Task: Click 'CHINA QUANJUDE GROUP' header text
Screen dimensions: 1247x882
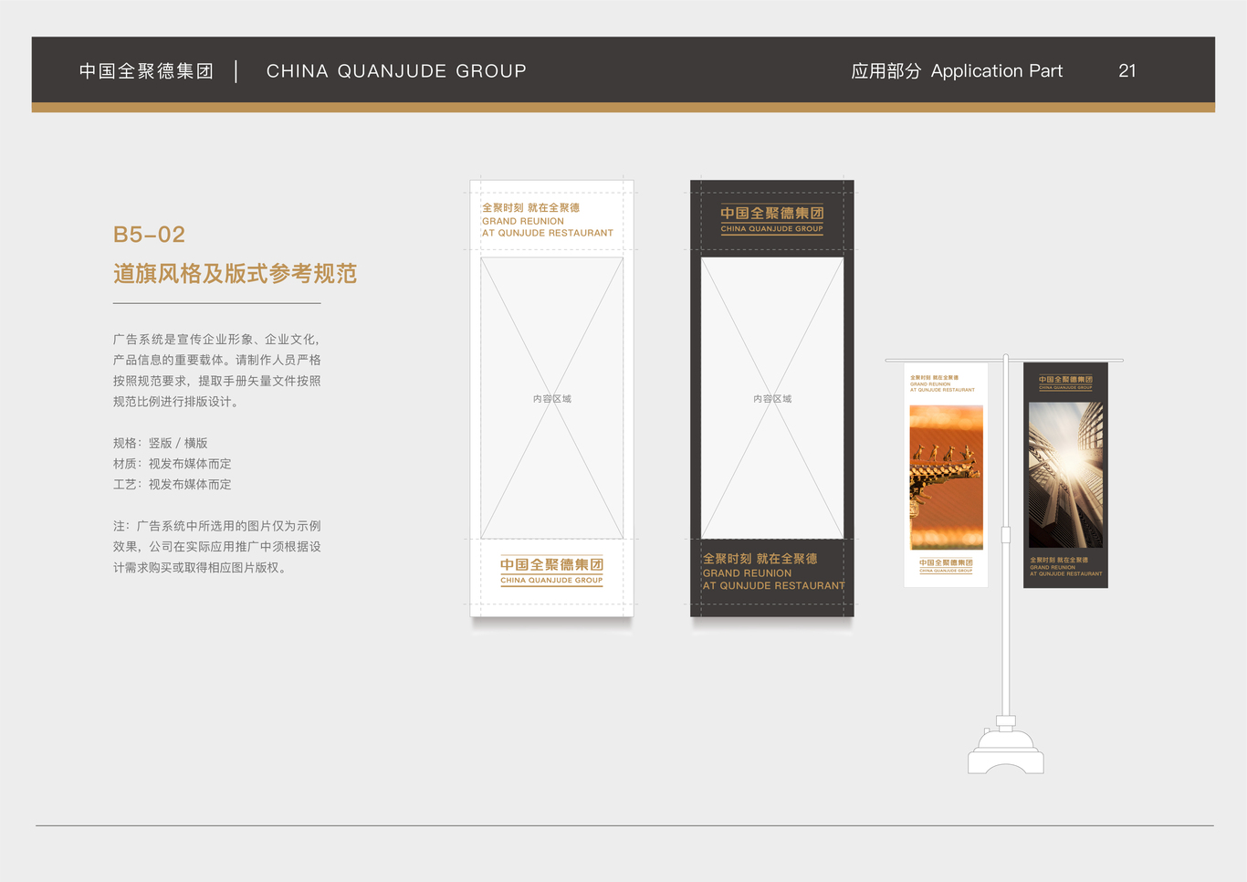Action: (396, 71)
